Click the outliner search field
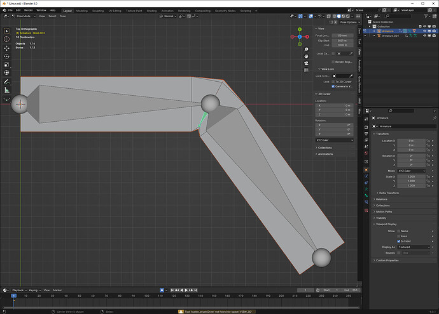 point(398,16)
